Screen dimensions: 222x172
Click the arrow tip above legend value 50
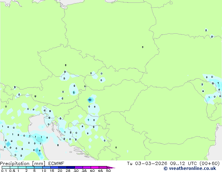(x=111, y=167)
